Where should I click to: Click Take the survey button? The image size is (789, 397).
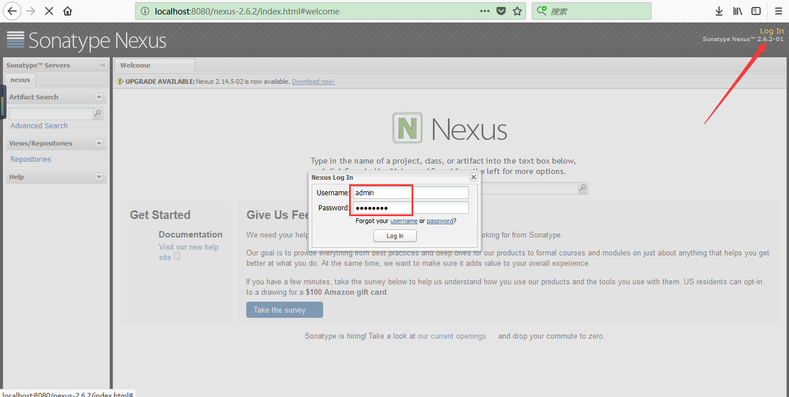pos(284,310)
